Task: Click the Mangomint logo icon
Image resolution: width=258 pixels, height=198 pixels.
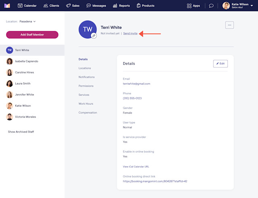Action: click(x=7, y=6)
